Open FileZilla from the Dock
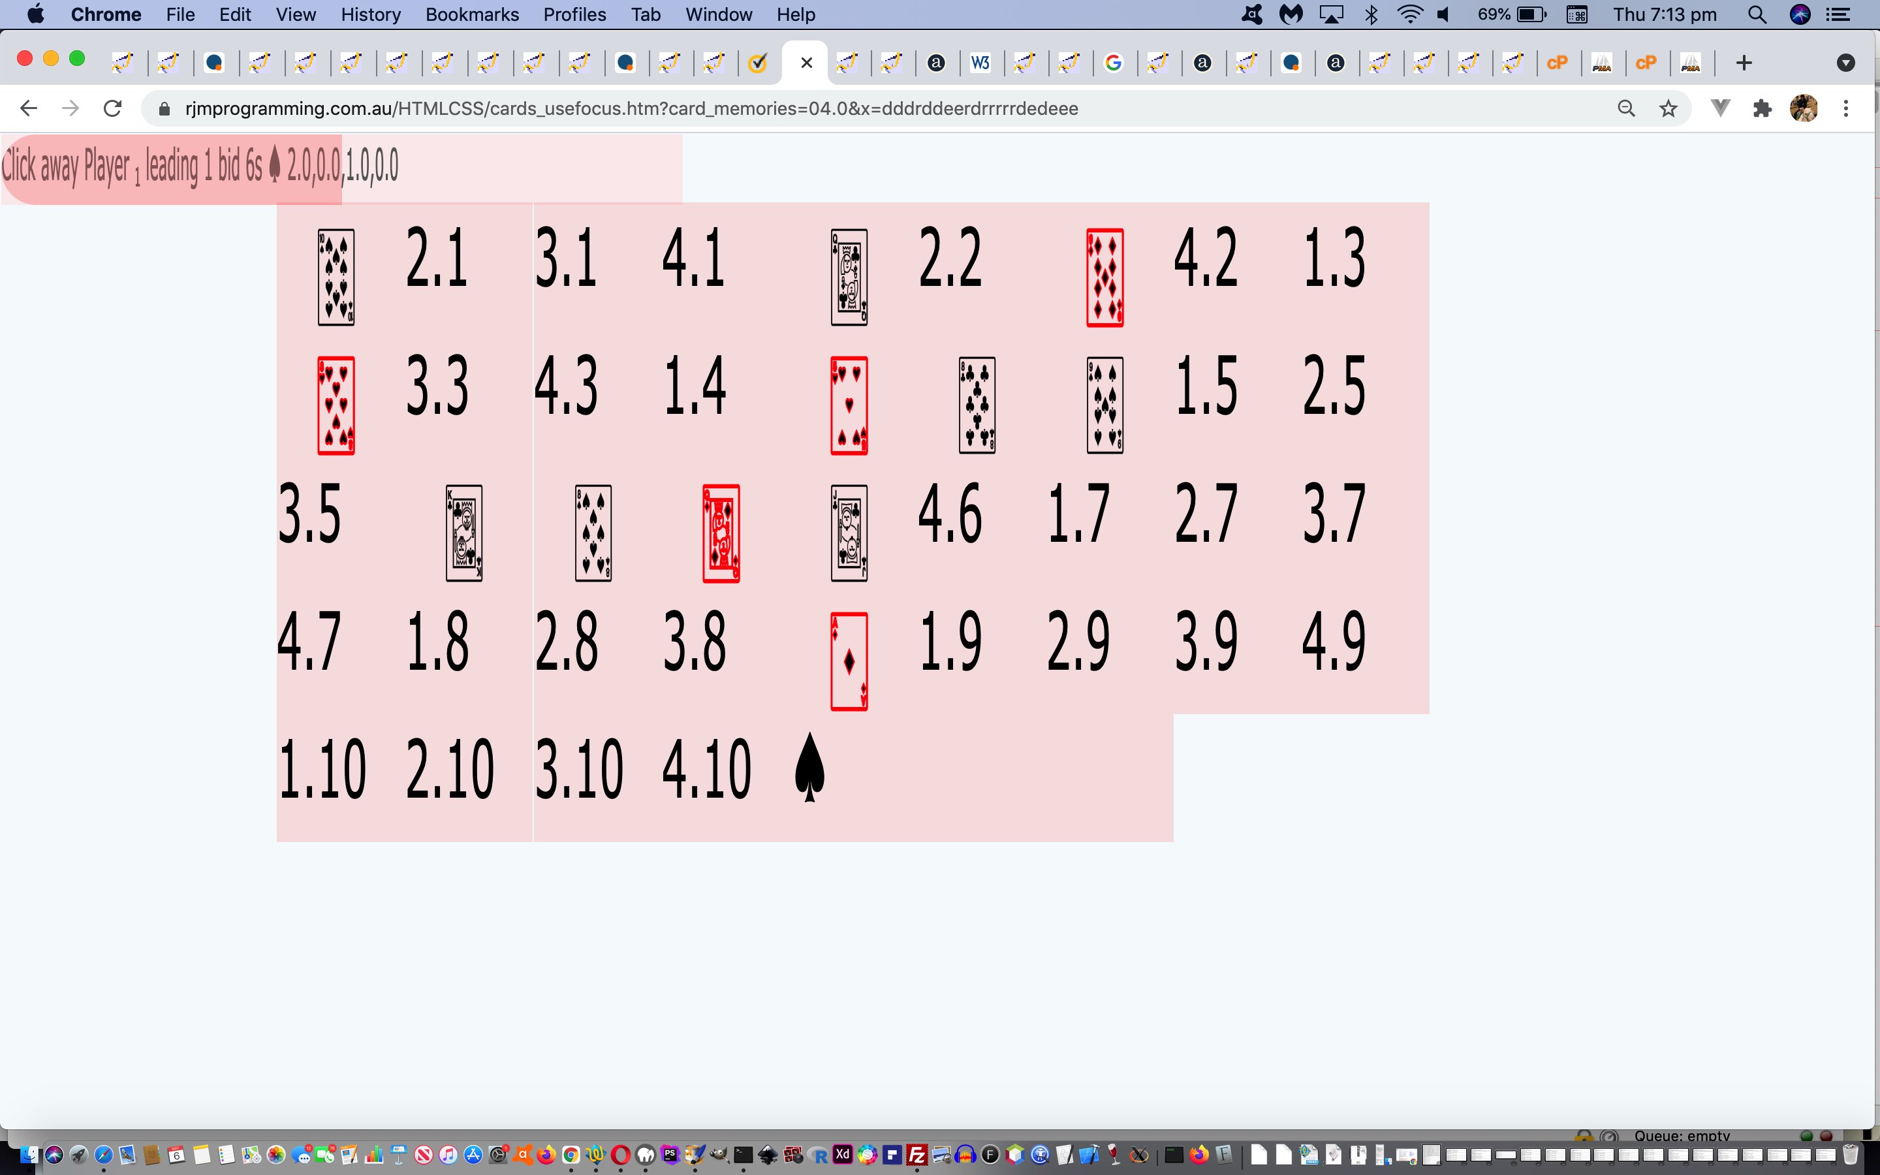 click(x=917, y=1155)
